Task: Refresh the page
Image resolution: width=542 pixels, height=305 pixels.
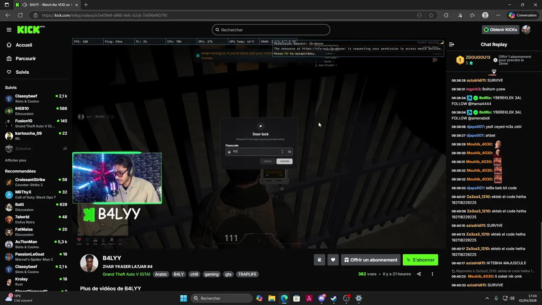Action: [x=20, y=15]
